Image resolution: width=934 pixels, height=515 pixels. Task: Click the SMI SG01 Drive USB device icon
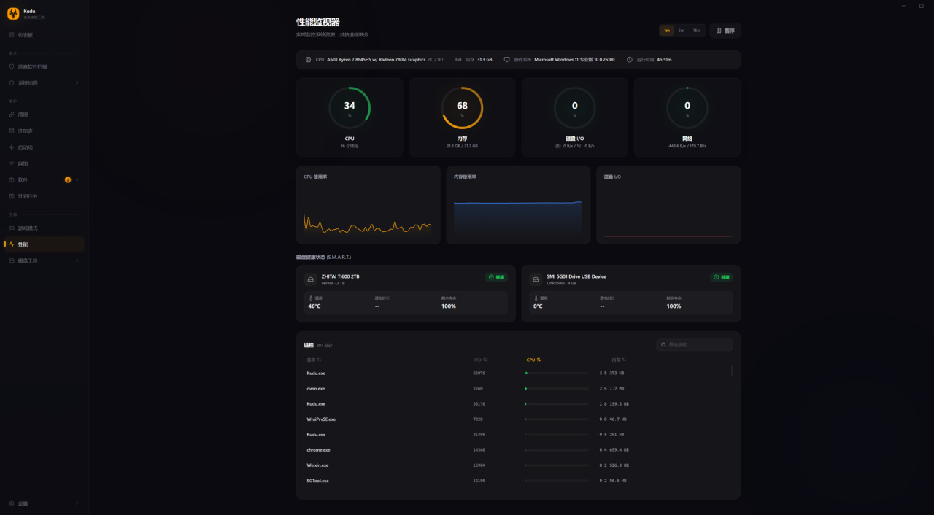tap(536, 279)
